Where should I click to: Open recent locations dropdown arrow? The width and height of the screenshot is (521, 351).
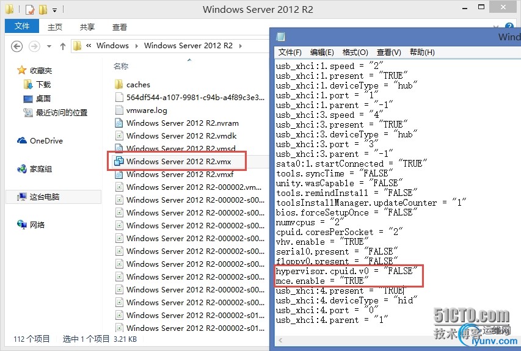[x=49, y=46]
